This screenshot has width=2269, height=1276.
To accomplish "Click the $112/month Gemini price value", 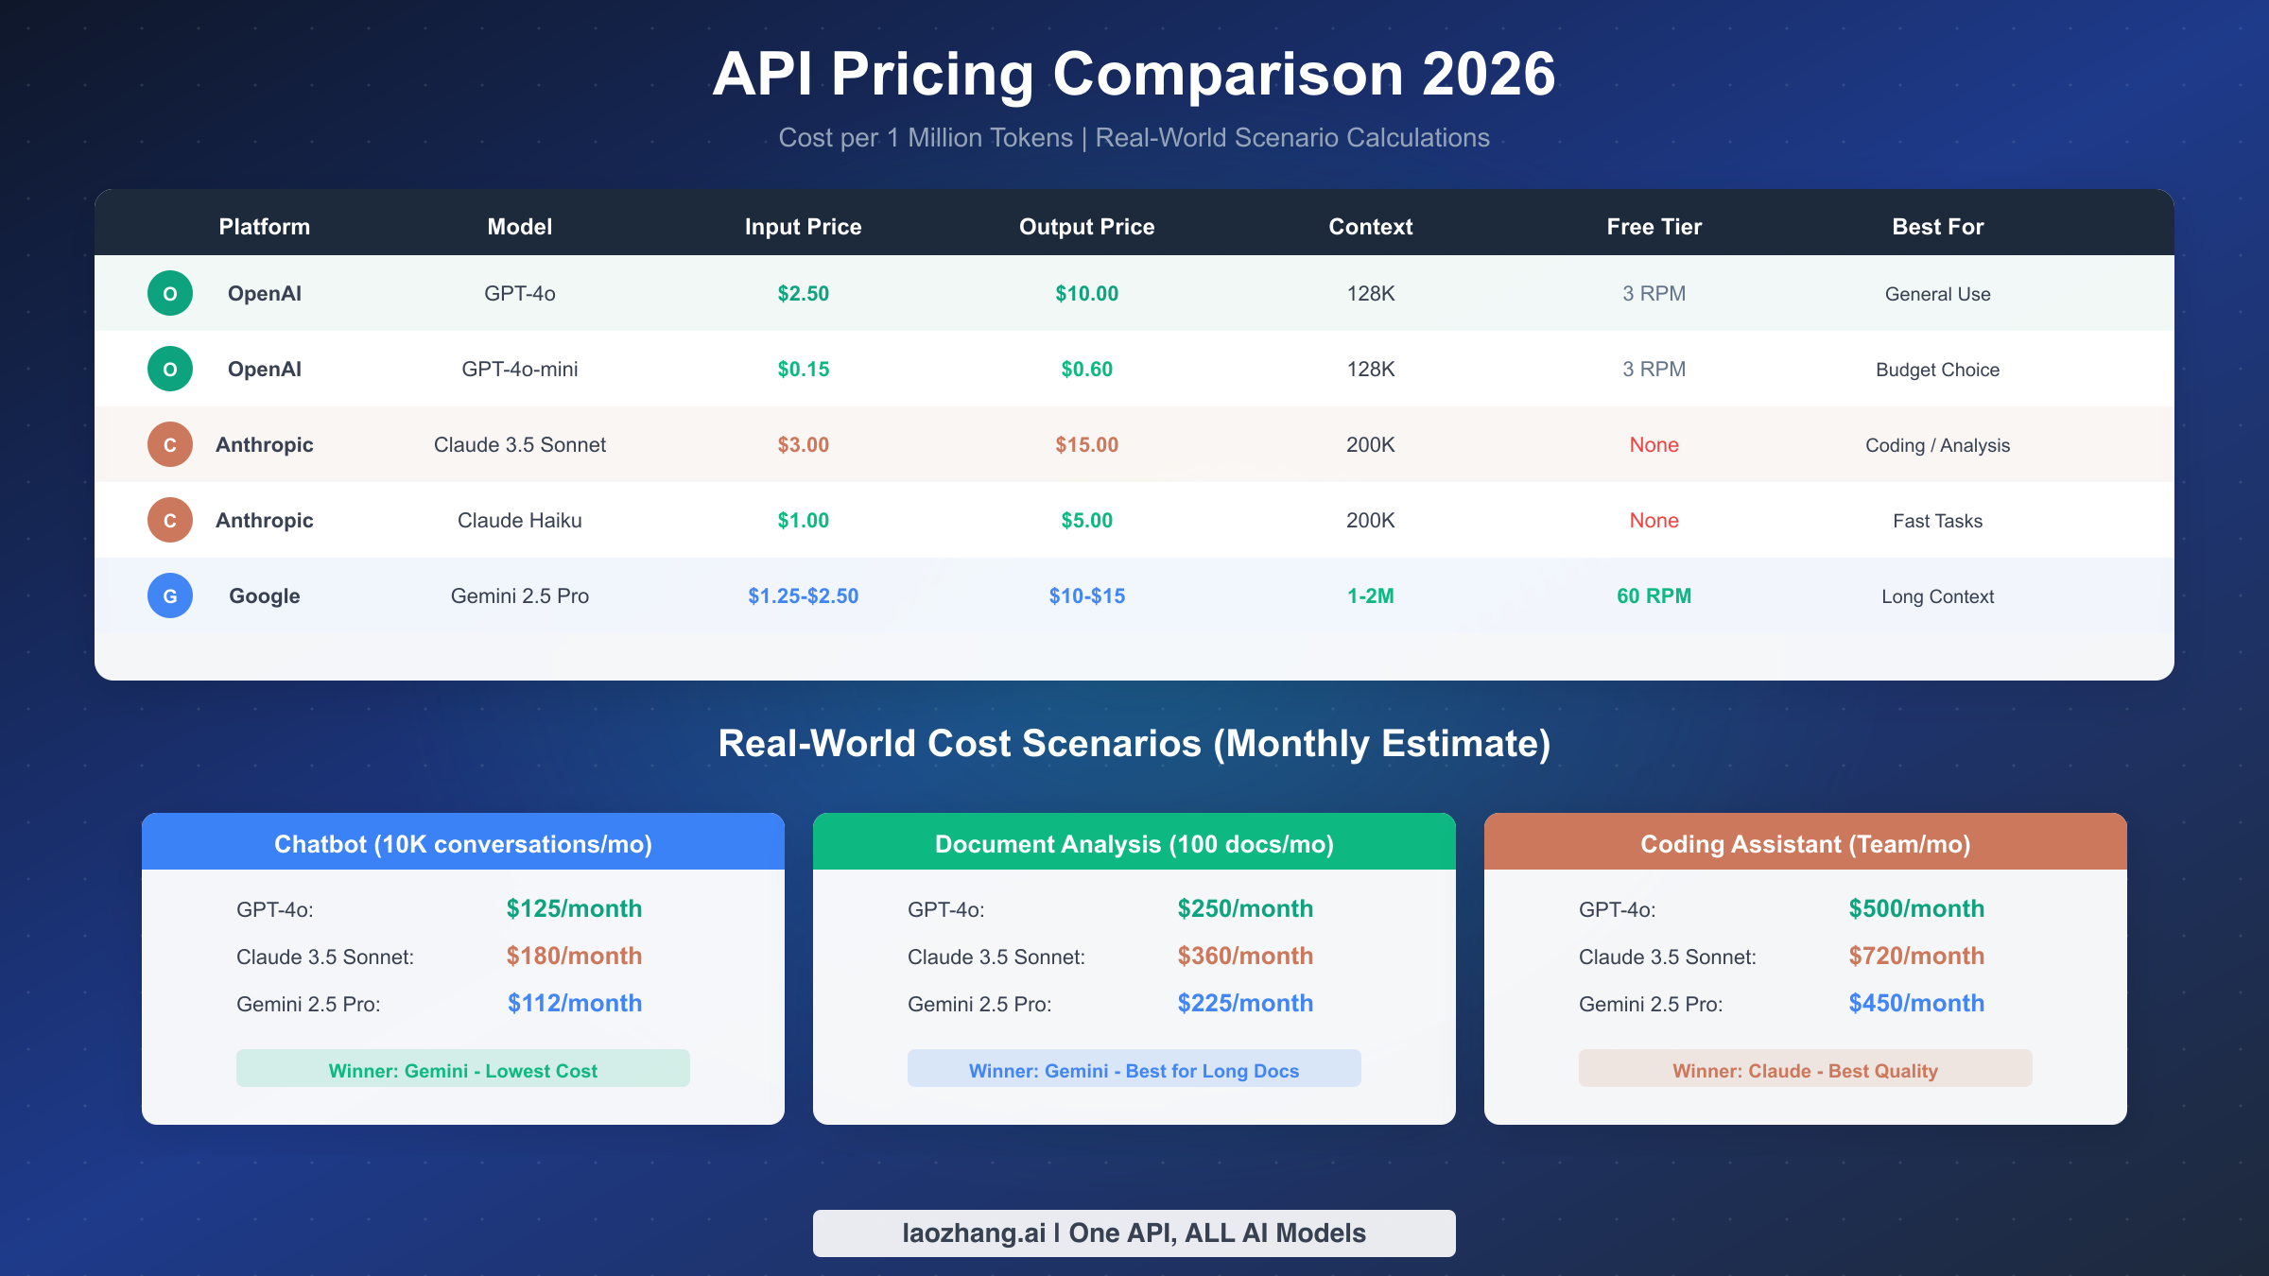I will click(574, 1003).
